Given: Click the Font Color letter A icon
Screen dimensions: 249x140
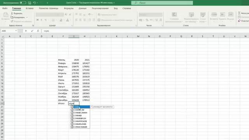Looking at the screenshot, I should [x=67, y=20].
